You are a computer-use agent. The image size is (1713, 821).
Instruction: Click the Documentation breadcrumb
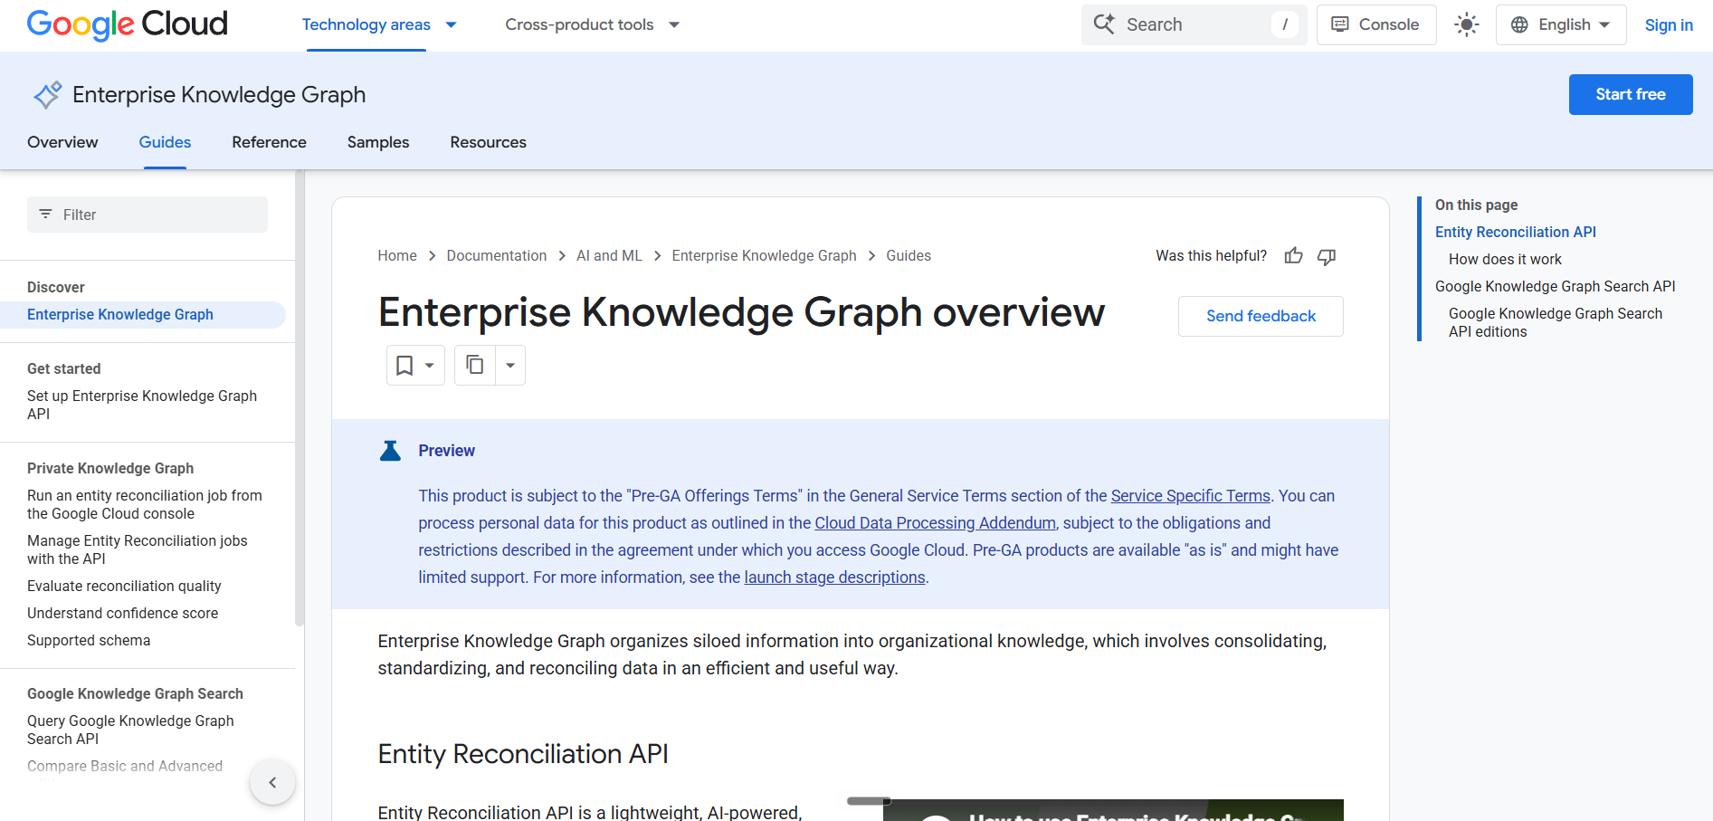tap(496, 255)
